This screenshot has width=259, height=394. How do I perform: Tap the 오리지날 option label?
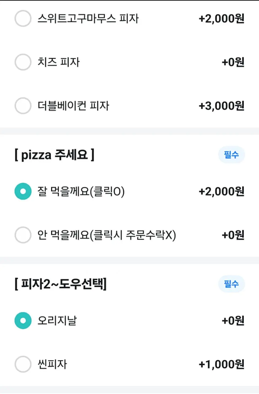point(57,320)
